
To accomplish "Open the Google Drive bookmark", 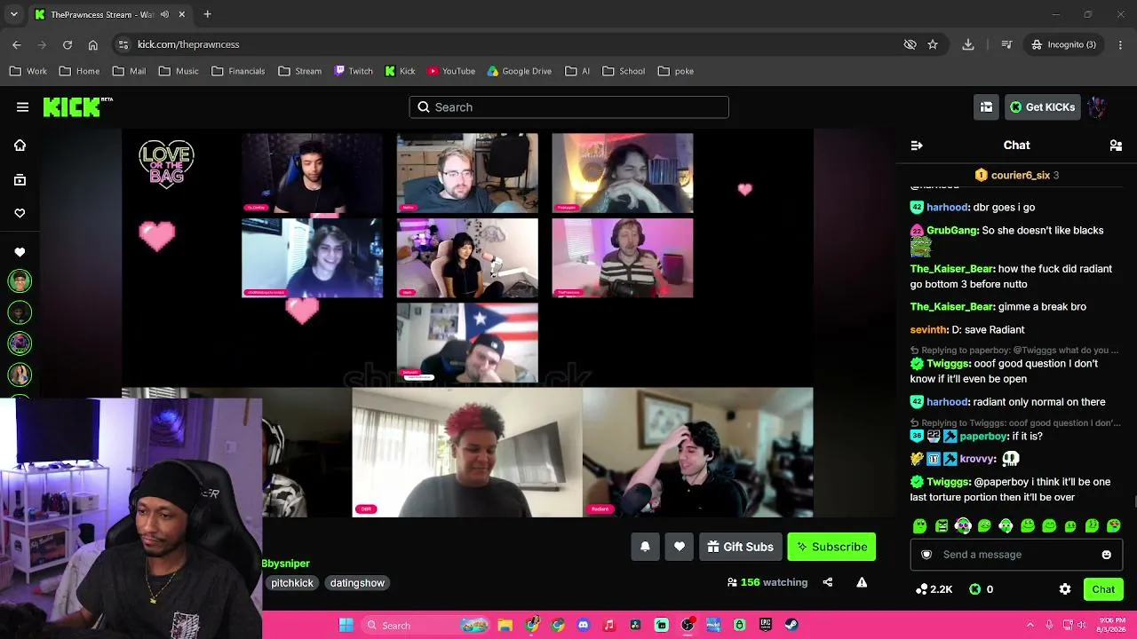I will click(520, 71).
